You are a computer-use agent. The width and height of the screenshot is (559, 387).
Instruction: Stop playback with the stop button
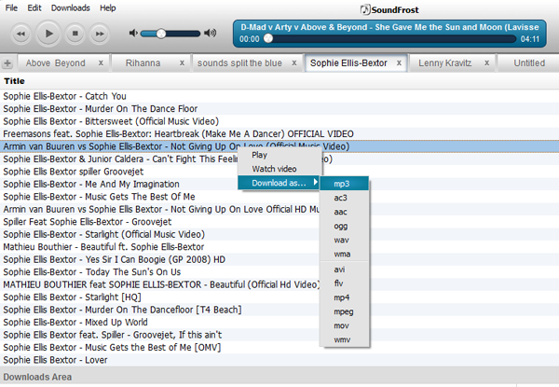click(x=75, y=34)
